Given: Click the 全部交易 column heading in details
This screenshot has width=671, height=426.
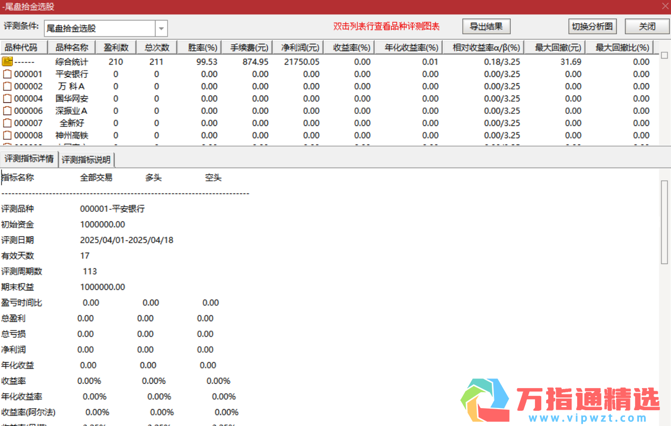Looking at the screenshot, I should [96, 178].
